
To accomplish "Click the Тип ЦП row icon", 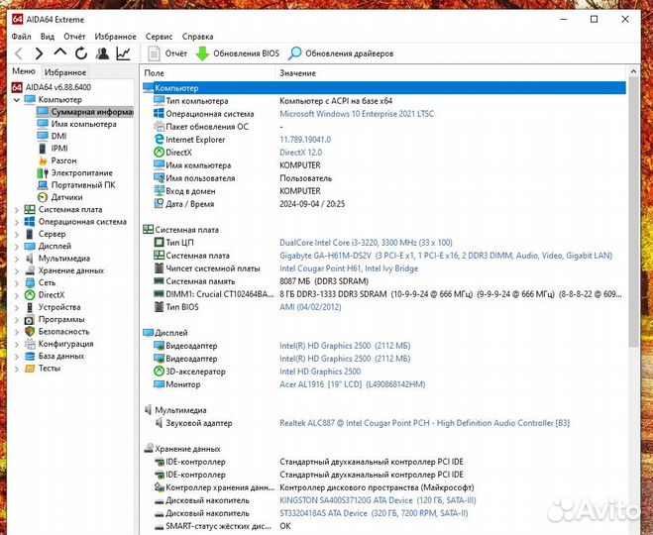I will [159, 243].
